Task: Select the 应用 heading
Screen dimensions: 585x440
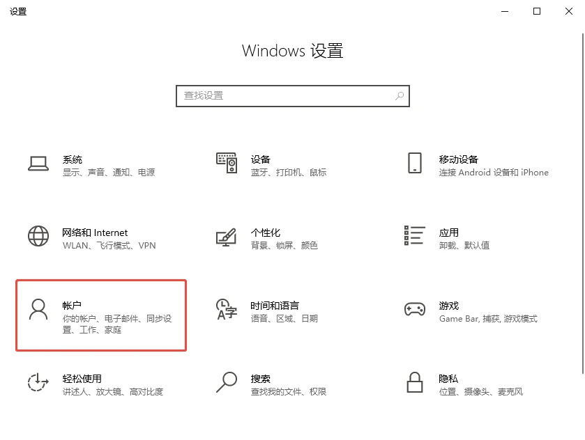Action: click(449, 233)
